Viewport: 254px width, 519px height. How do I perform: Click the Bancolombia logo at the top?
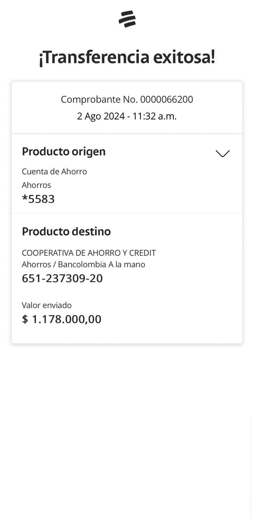[x=127, y=19]
